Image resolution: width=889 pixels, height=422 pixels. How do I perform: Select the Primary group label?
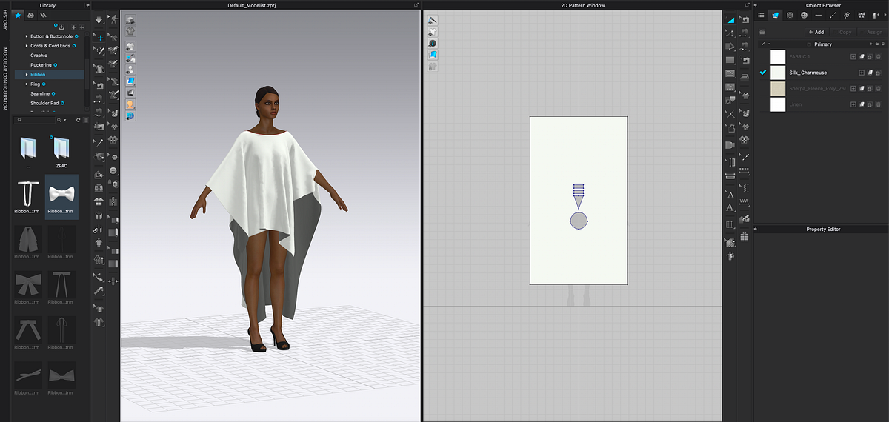[823, 44]
